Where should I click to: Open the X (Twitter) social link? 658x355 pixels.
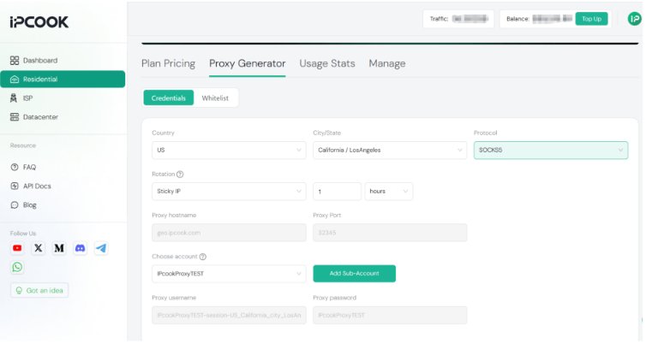39,248
